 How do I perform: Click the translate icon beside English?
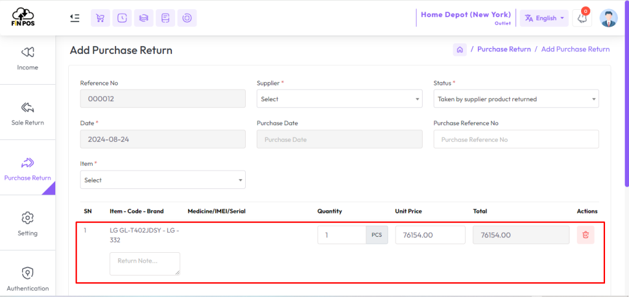pyautogui.click(x=529, y=18)
